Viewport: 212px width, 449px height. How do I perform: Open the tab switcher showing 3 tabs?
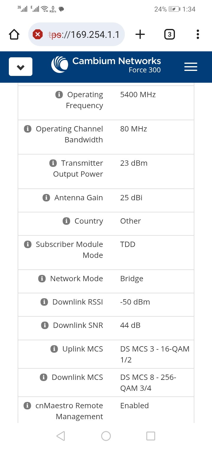169,35
